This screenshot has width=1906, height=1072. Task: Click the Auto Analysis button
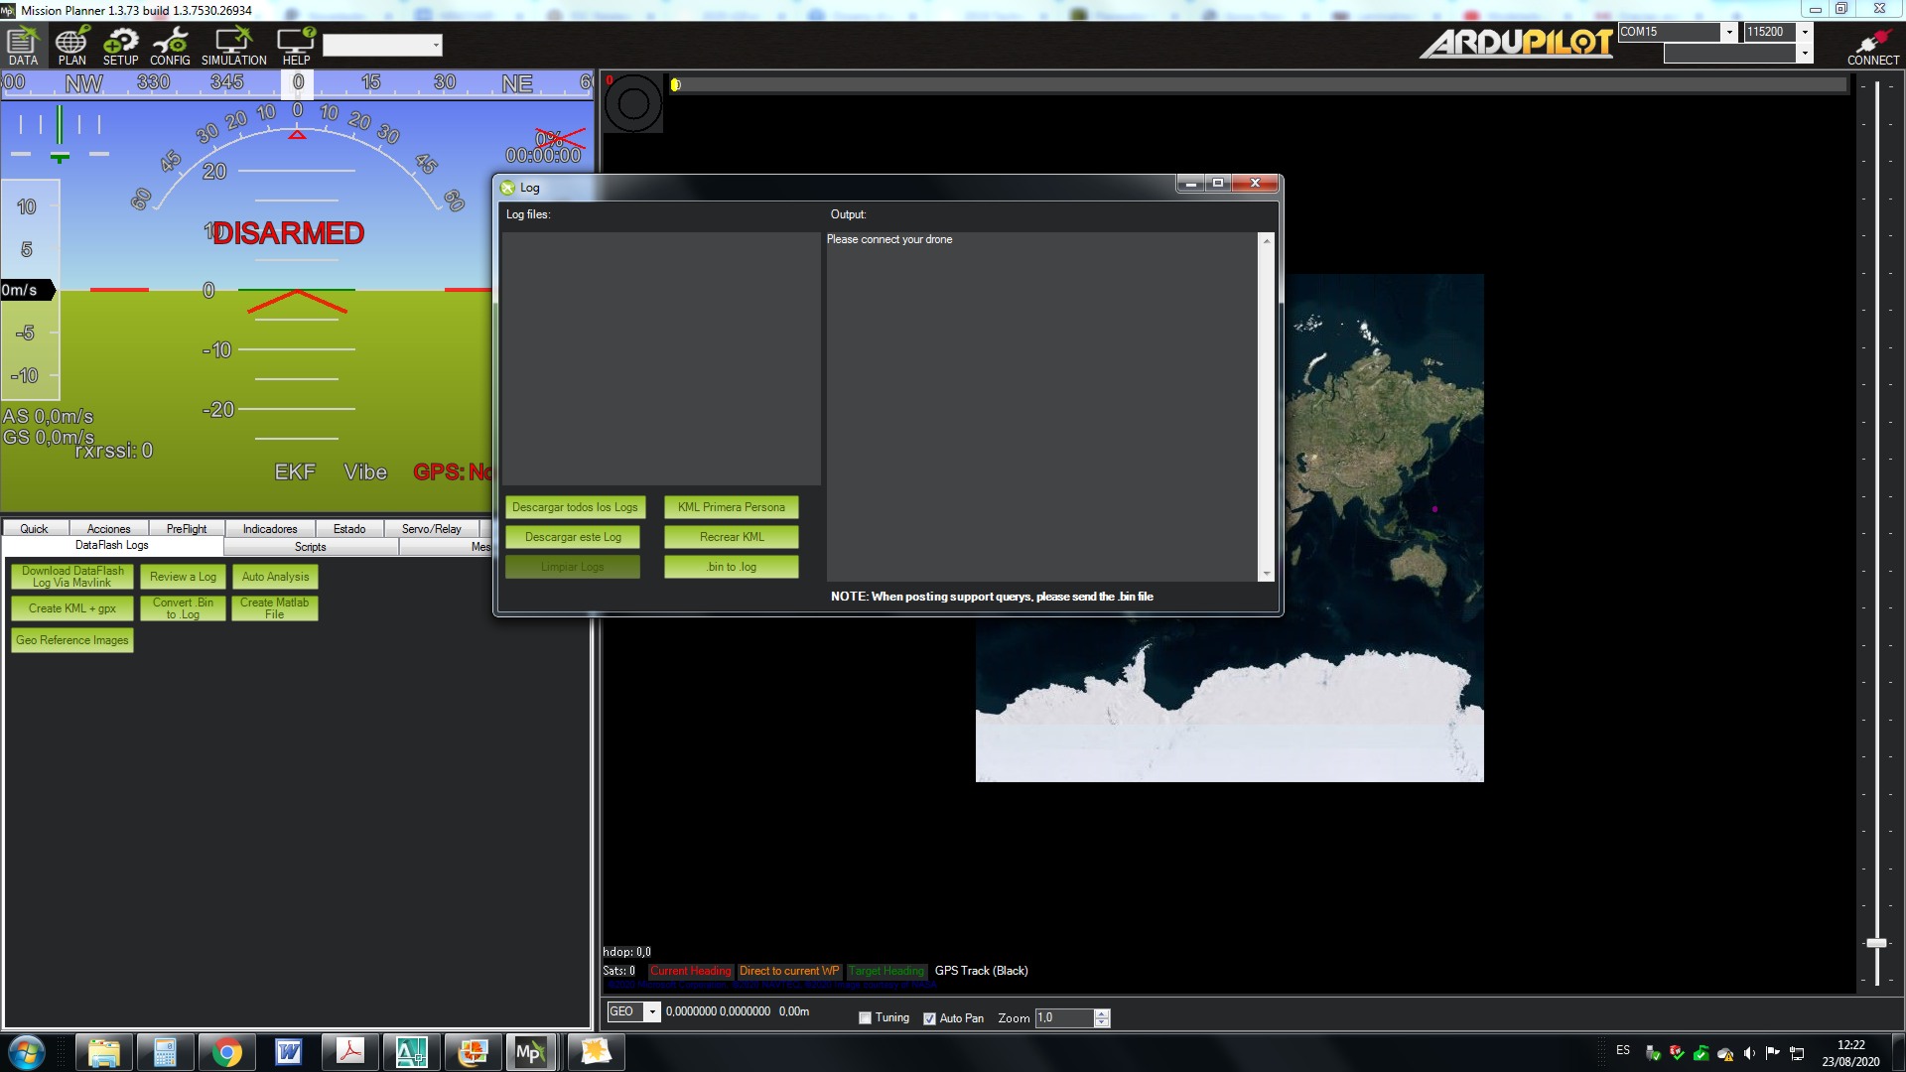point(275,577)
